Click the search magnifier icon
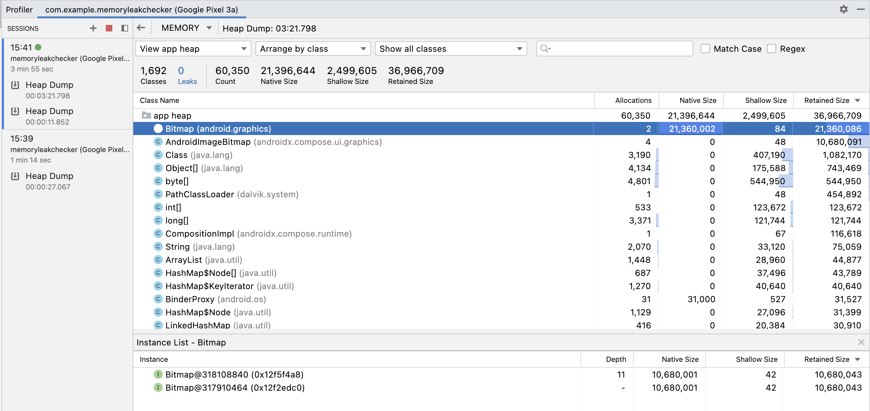This screenshot has width=870, height=411. (x=544, y=49)
